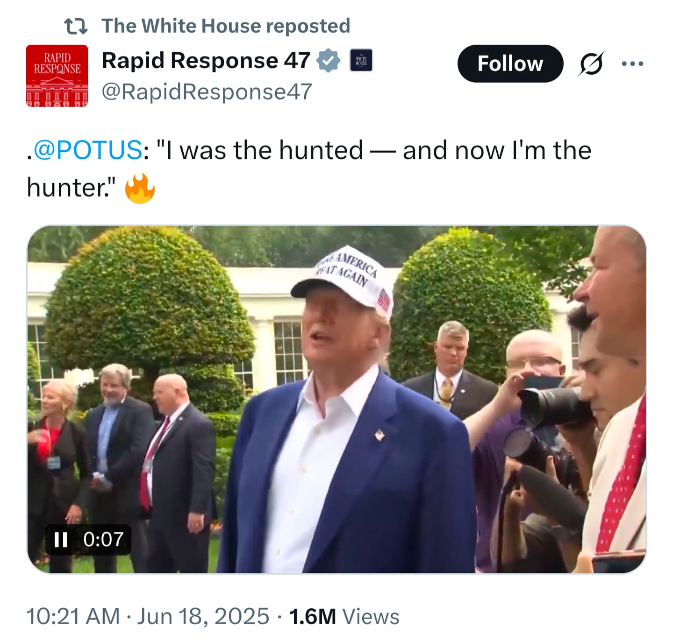Open the embedded video of the post
The width and height of the screenshot is (673, 640).
point(337,400)
